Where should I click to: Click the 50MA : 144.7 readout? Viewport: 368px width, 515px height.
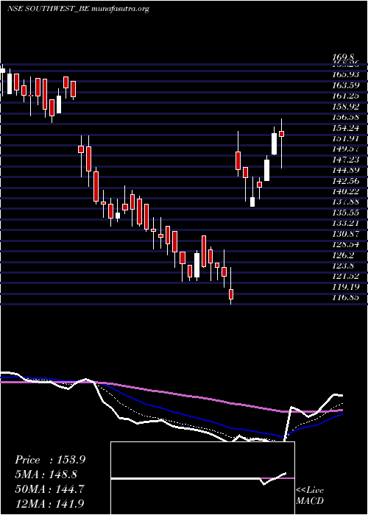coord(49,489)
